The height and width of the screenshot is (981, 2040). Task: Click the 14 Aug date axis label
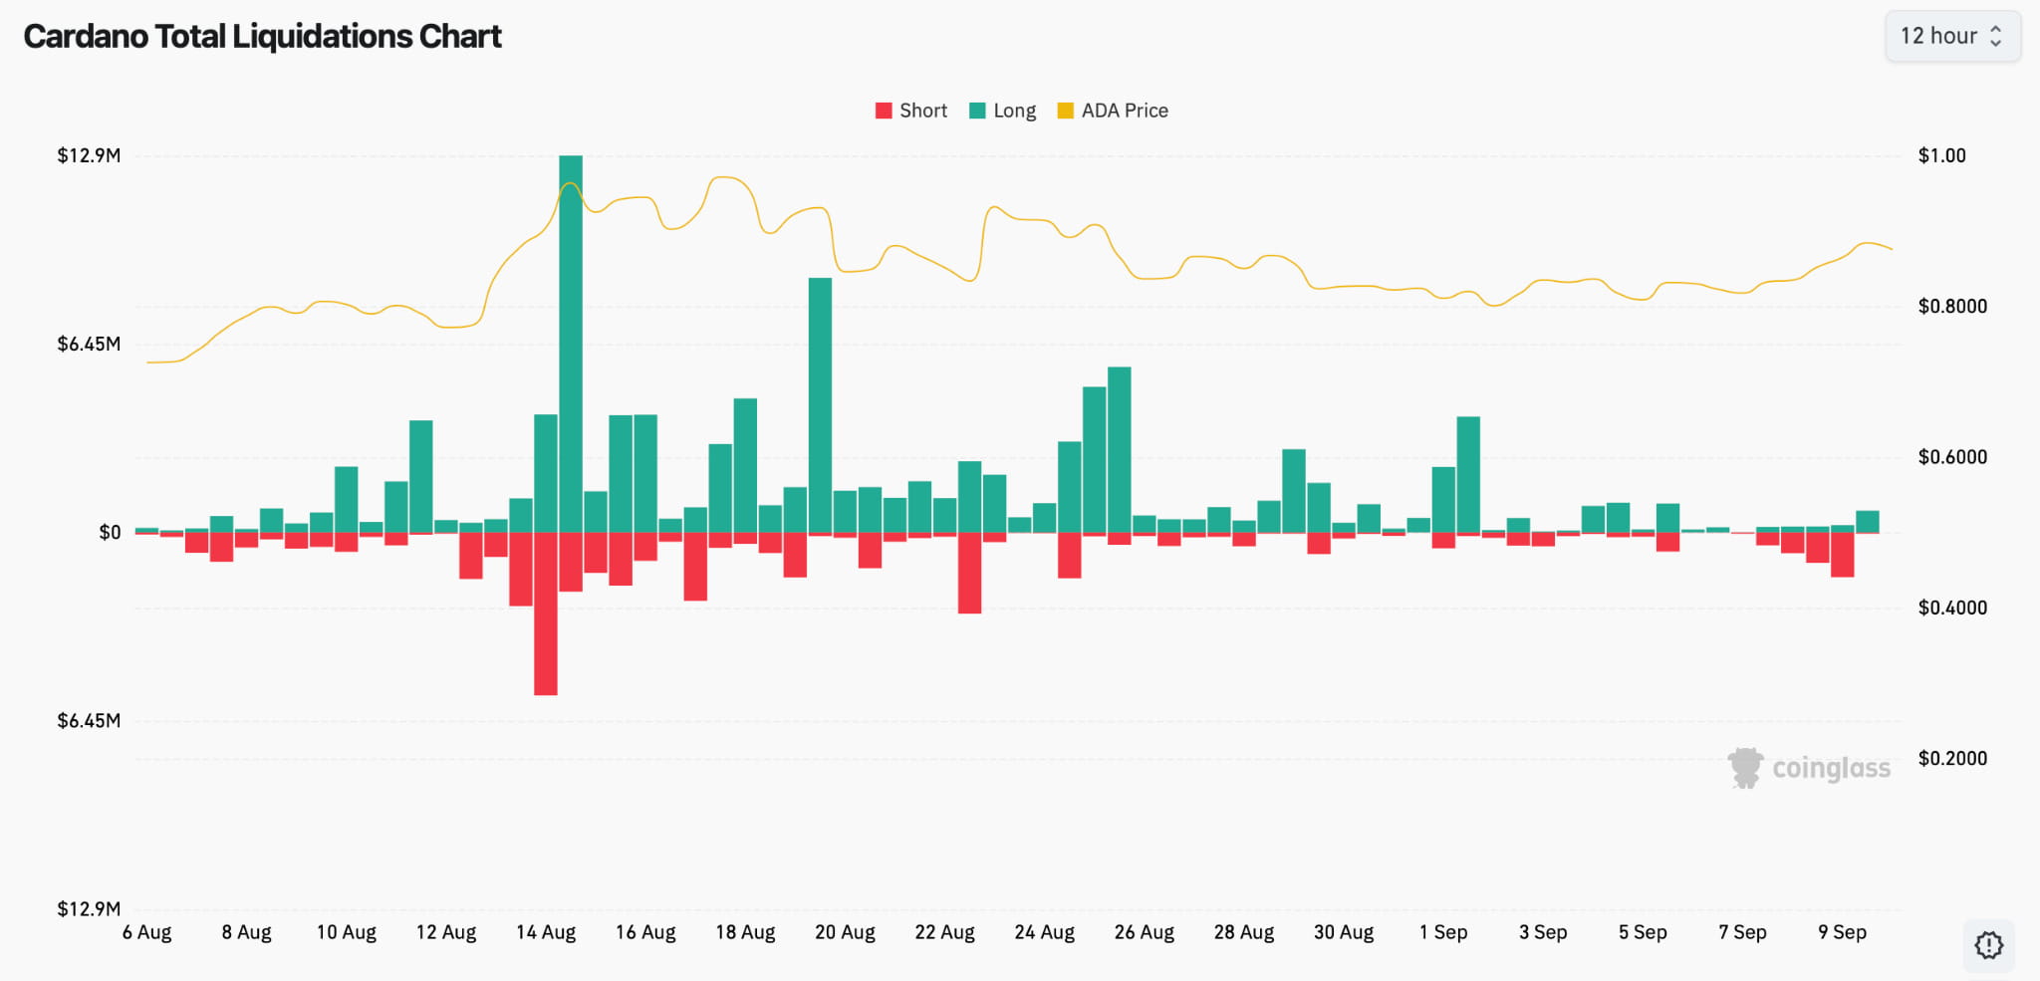click(546, 932)
